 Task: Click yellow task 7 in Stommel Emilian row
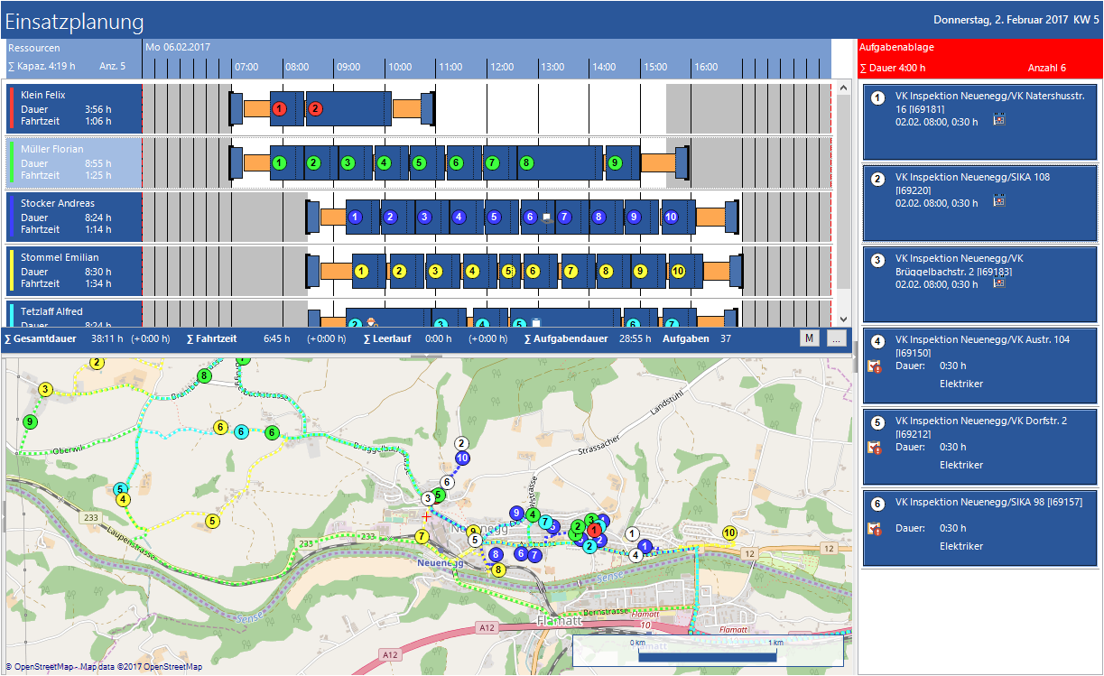coord(570,271)
